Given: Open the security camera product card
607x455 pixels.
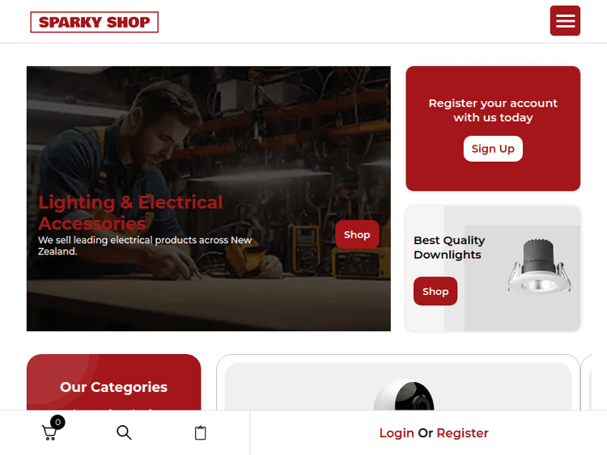Looking at the screenshot, I should (x=398, y=383).
